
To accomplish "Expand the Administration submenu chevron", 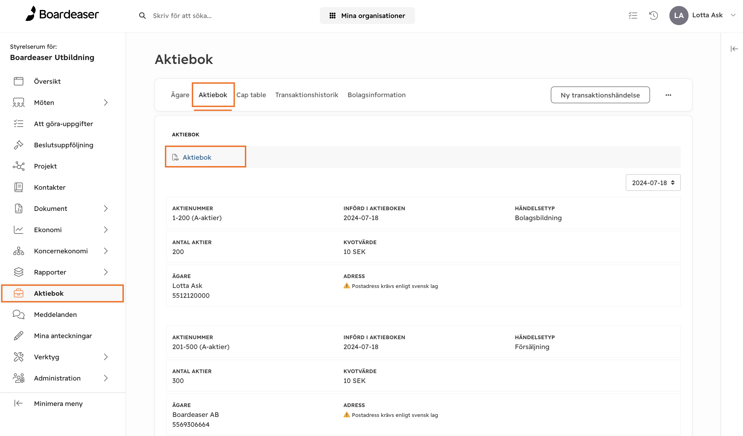I will tap(105, 378).
